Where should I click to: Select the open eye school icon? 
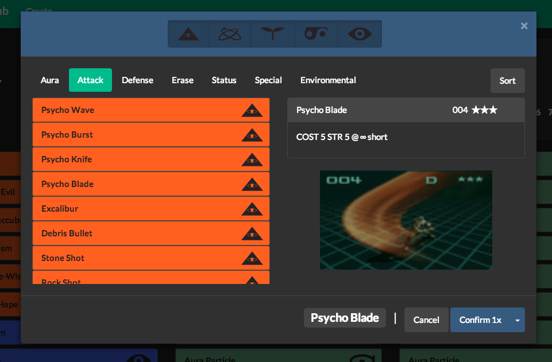360,34
